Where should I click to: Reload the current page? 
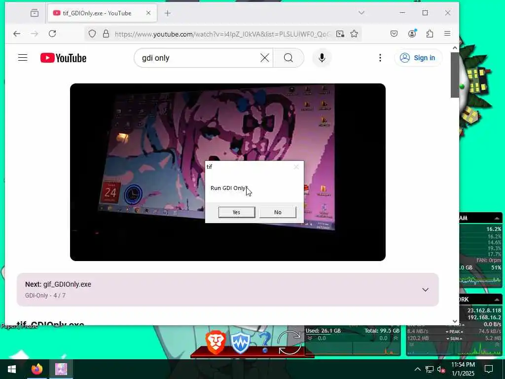click(52, 34)
